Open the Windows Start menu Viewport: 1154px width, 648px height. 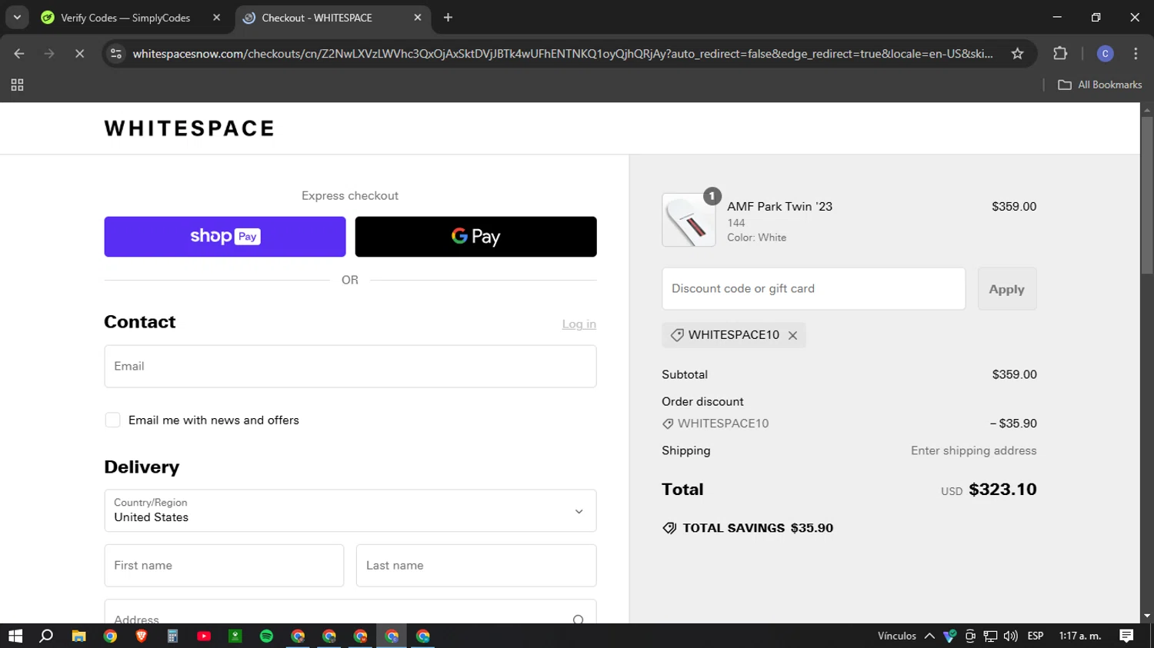[15, 636]
